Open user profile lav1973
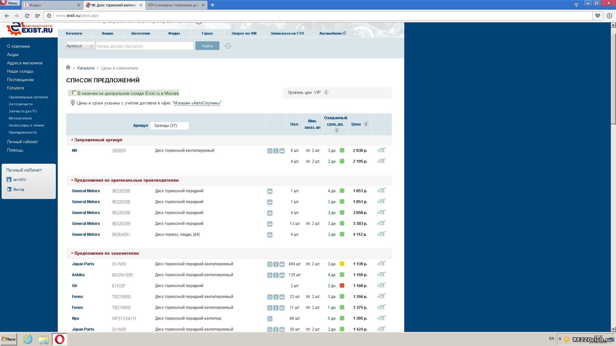 pos(19,180)
